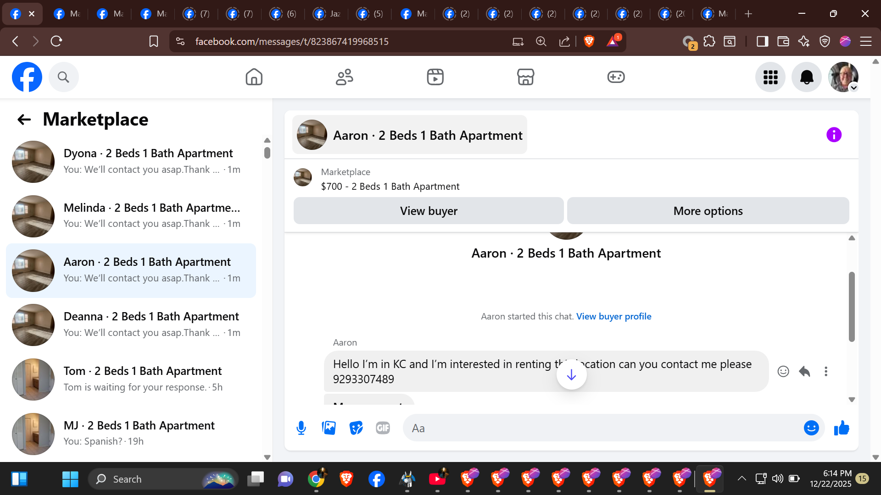Reply to Aaron's message using arrow icon

(804, 371)
